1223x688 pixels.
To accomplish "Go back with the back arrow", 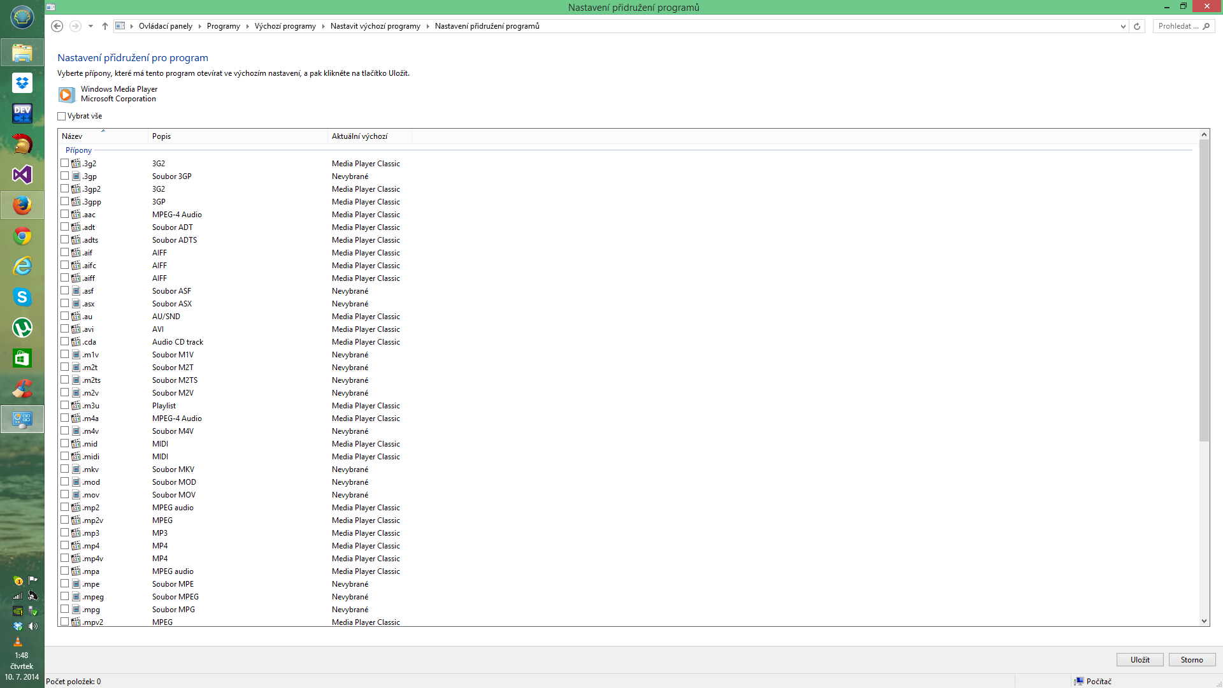I will click(x=57, y=26).
